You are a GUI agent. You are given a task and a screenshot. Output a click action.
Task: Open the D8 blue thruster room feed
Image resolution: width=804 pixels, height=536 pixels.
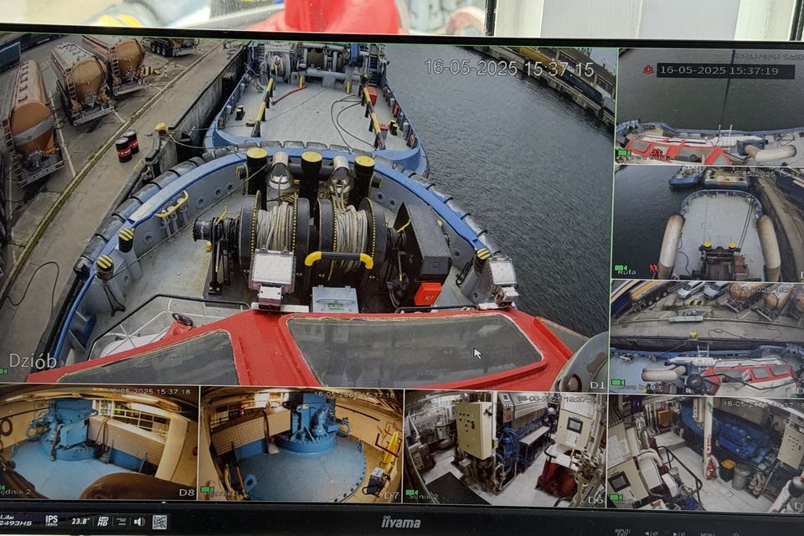click(99, 443)
